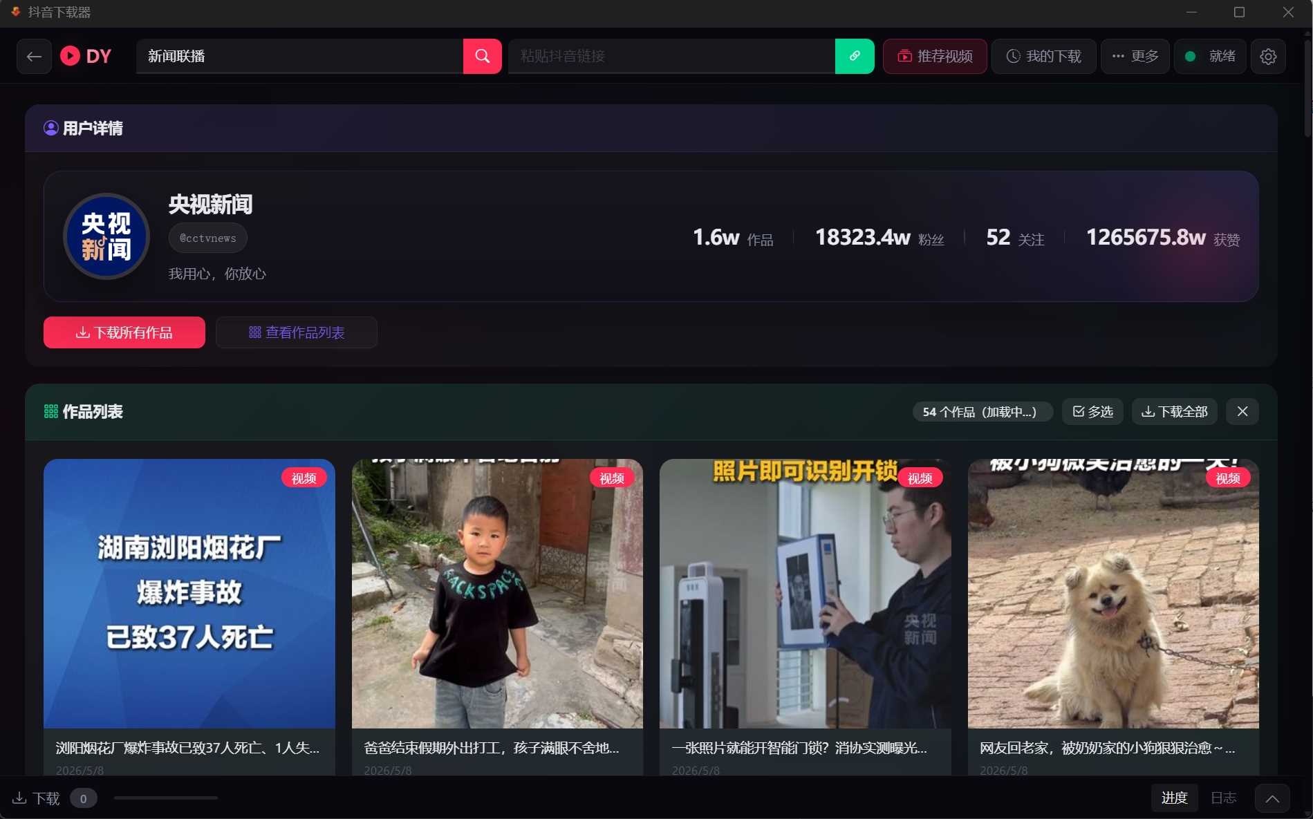Click title 爸爸结束假期外出打工
Image resolution: width=1313 pixels, height=819 pixels.
tap(492, 748)
